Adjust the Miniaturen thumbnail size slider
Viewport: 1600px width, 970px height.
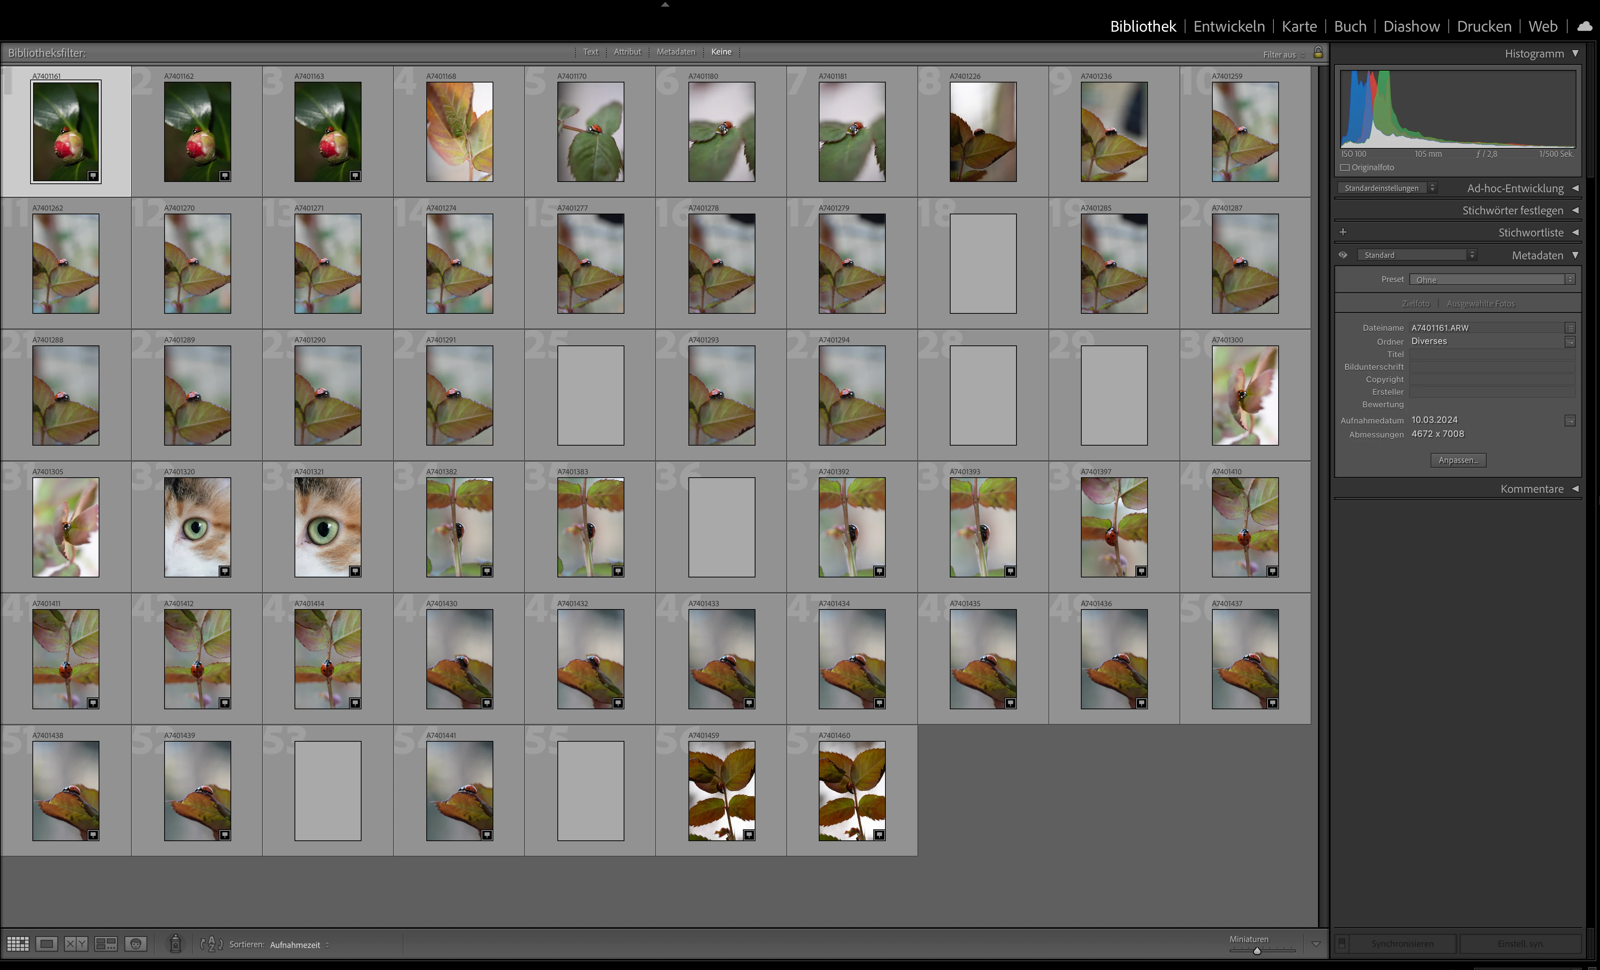(1257, 951)
